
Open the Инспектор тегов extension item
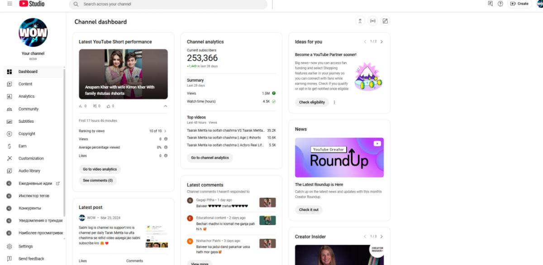[x=32, y=196]
